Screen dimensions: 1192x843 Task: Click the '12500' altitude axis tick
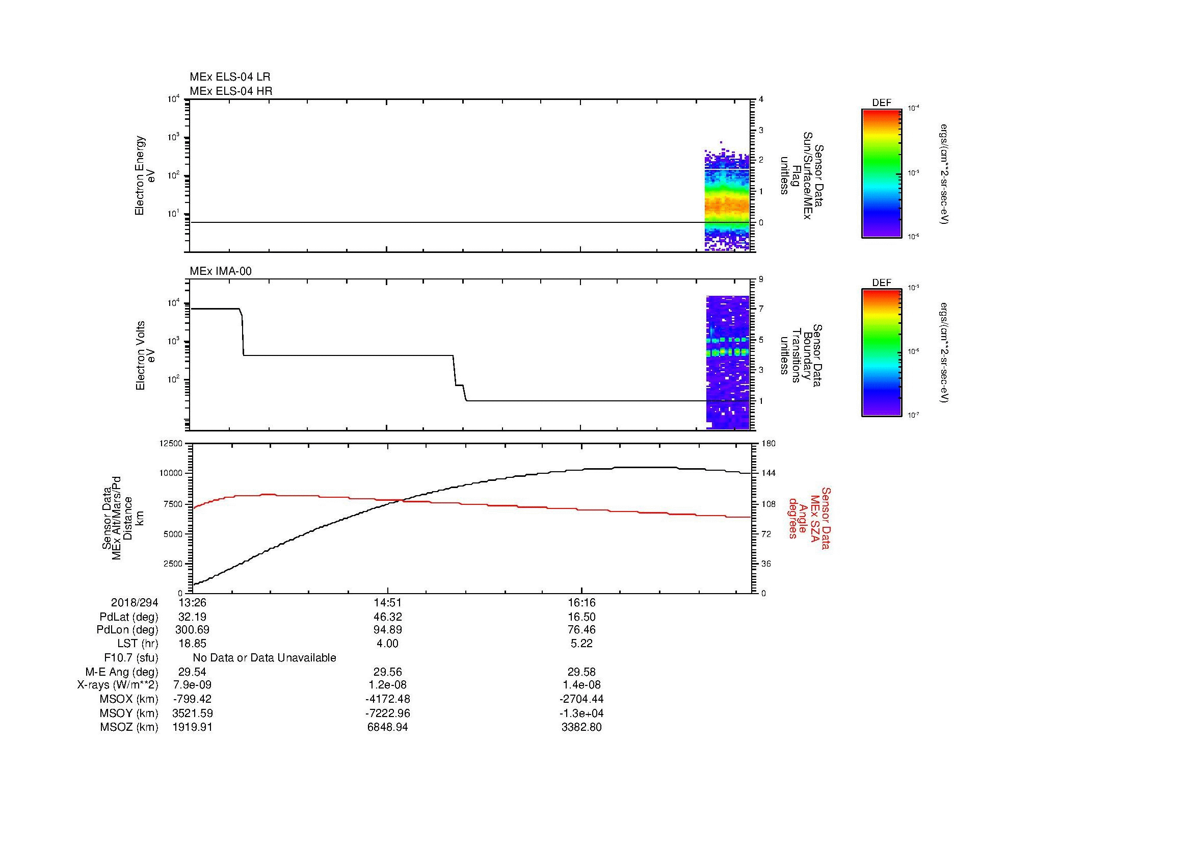click(171, 444)
